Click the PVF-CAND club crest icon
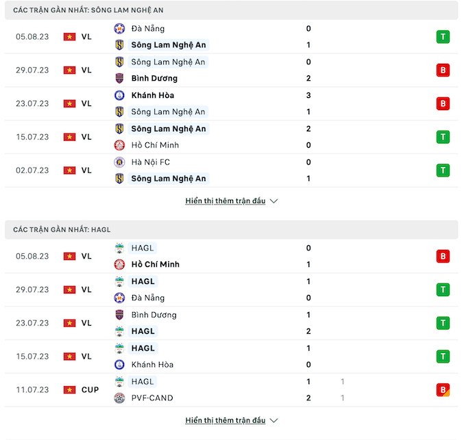 pyautogui.click(x=119, y=398)
